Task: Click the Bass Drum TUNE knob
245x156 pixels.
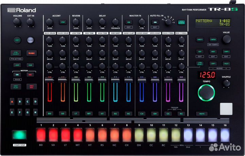Action: (49, 40)
